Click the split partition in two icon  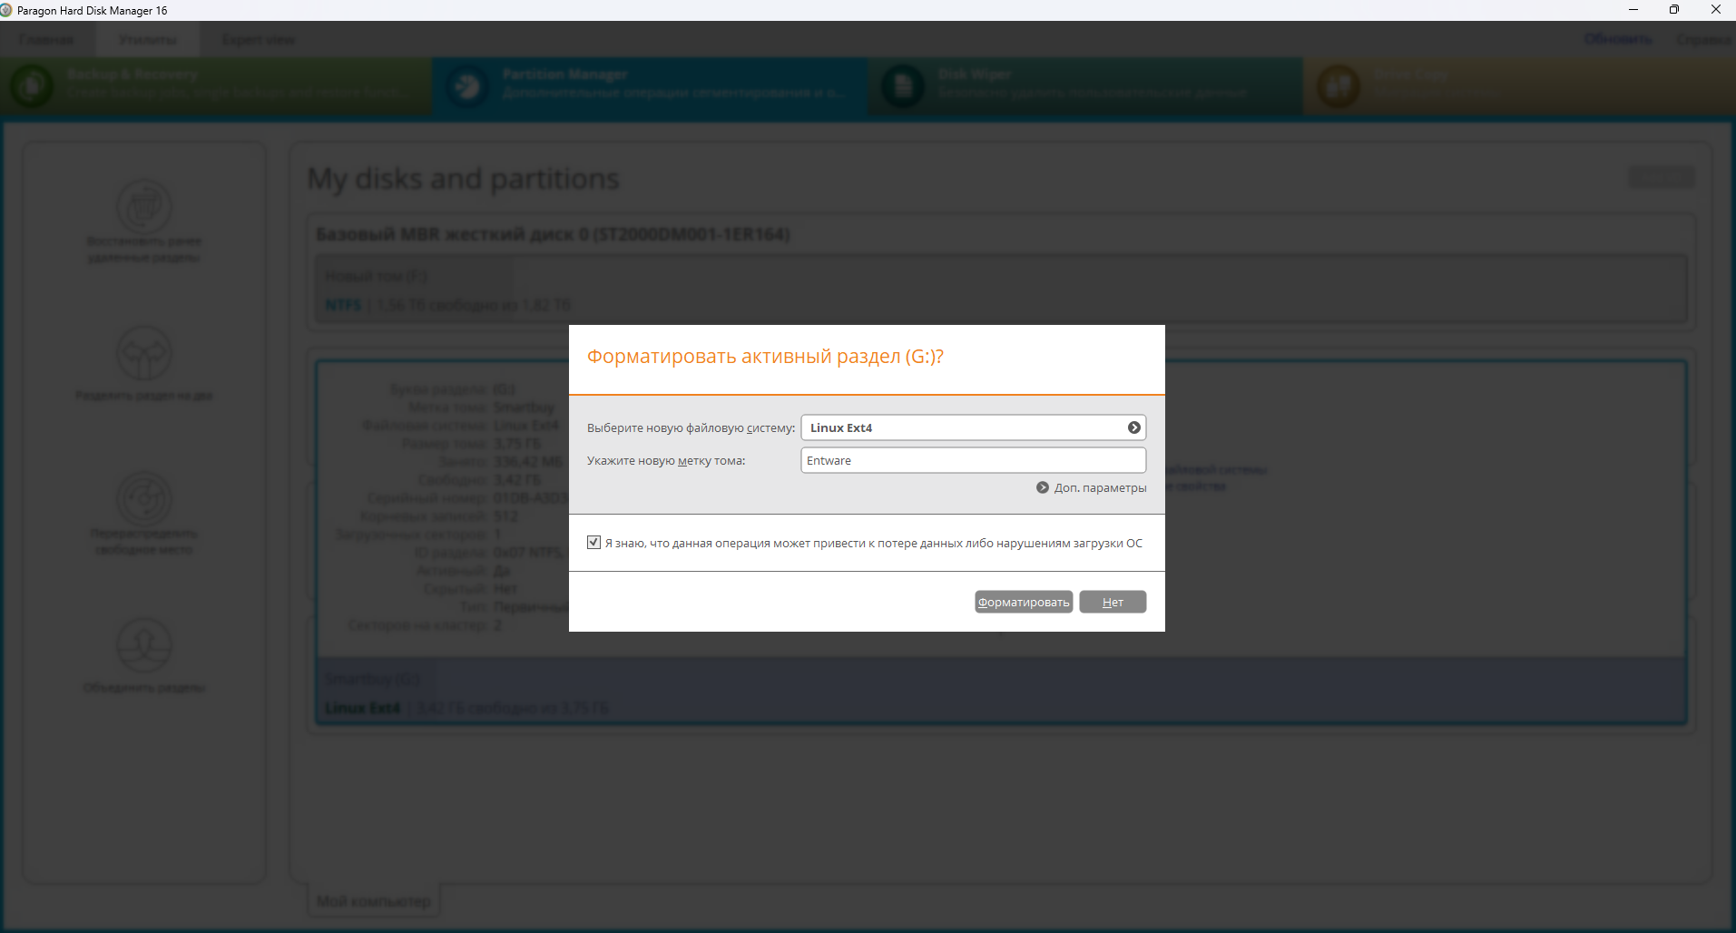pos(143,353)
